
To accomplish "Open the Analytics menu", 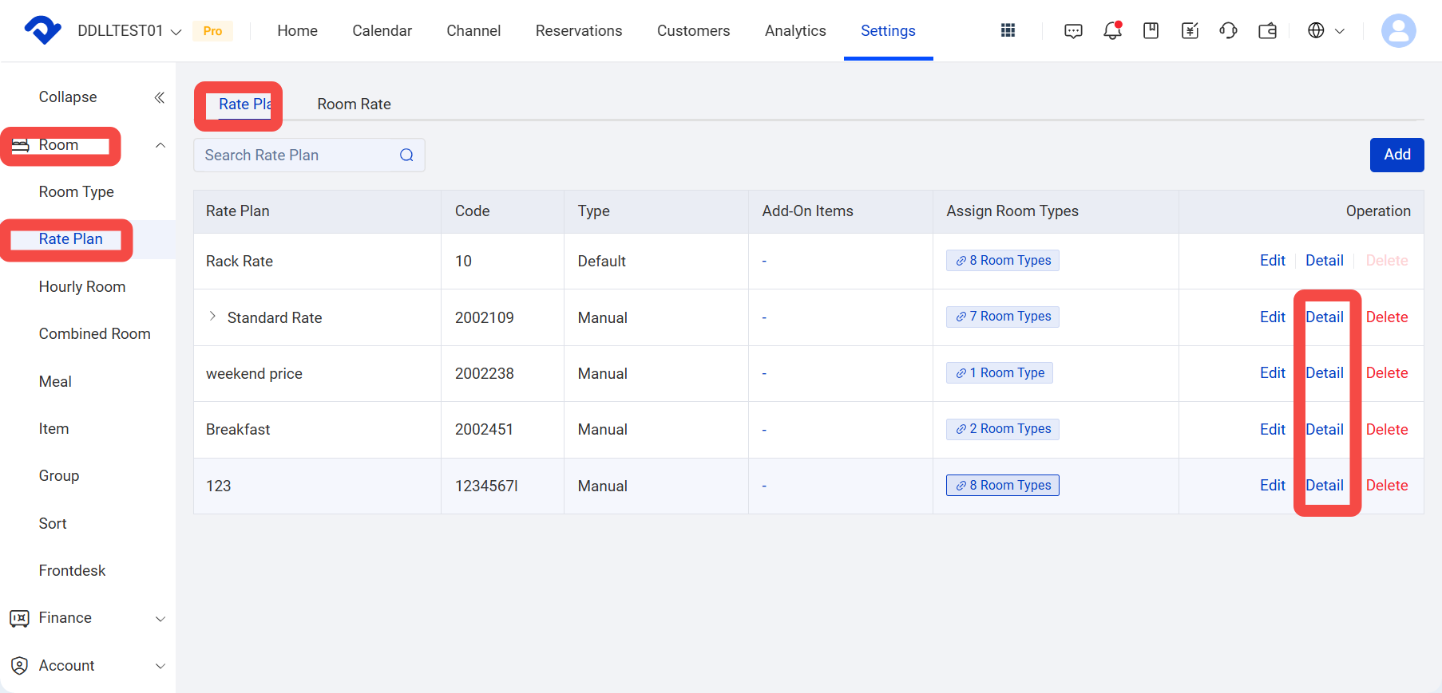I will (795, 30).
